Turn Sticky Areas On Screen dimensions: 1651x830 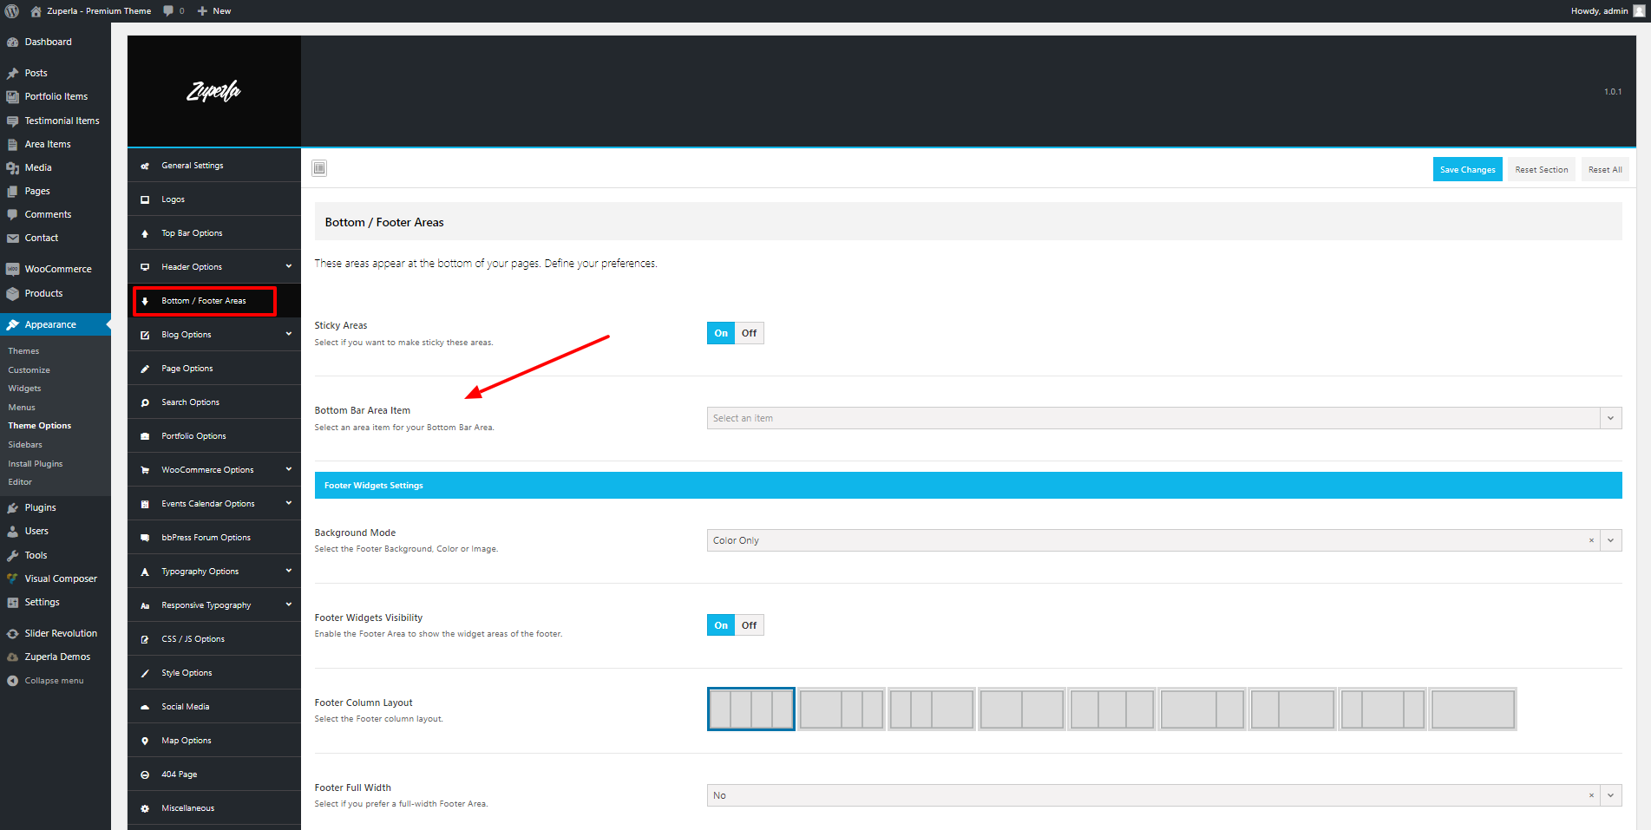point(721,333)
